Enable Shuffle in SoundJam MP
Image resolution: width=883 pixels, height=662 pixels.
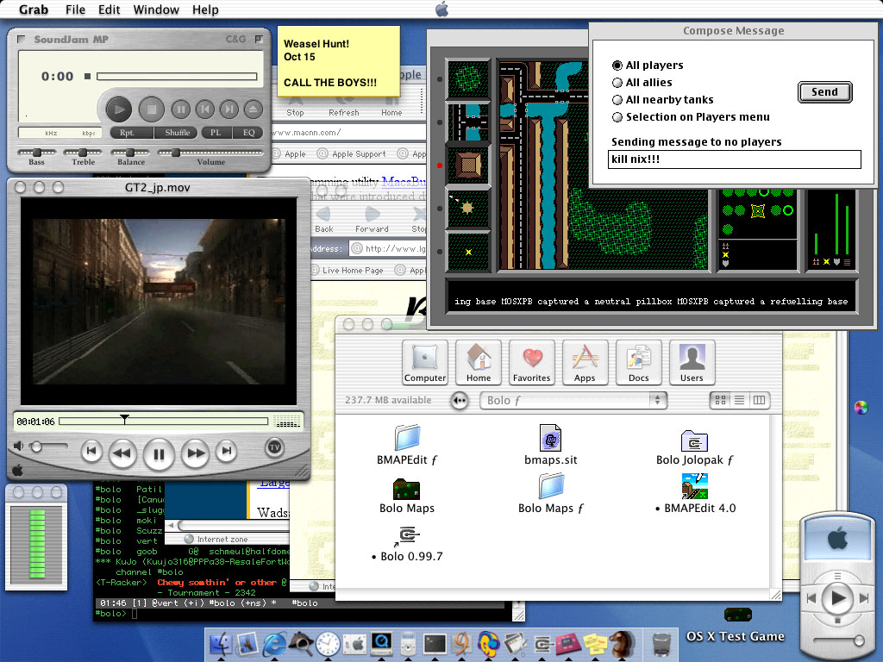pos(178,133)
